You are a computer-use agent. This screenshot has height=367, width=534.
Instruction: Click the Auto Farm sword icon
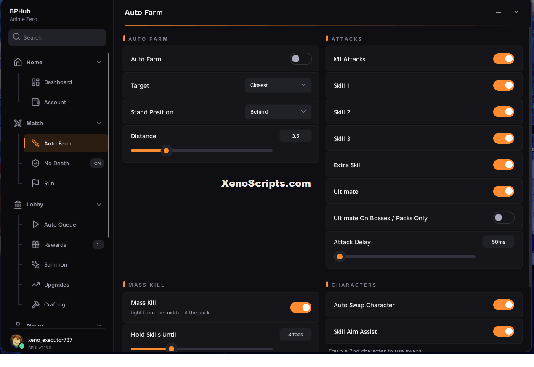pyautogui.click(x=35, y=143)
